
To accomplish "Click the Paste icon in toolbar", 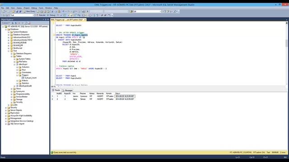I will [x=59, y=11].
